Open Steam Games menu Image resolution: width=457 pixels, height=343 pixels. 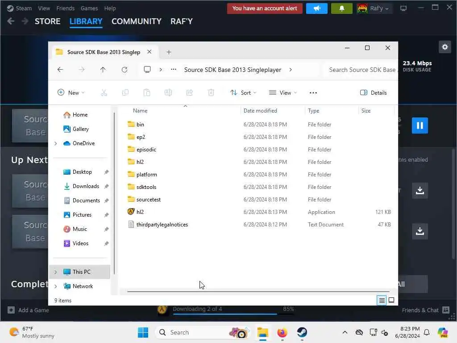point(89,8)
